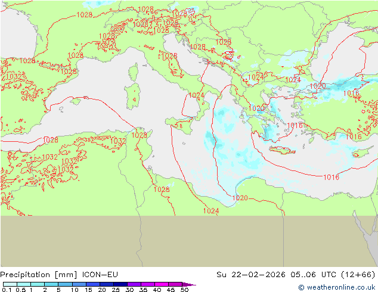The height and width of the screenshot is (292, 378).
Task: Pick the 15–20 mm legend swatch
Action: (x=93, y=284)
